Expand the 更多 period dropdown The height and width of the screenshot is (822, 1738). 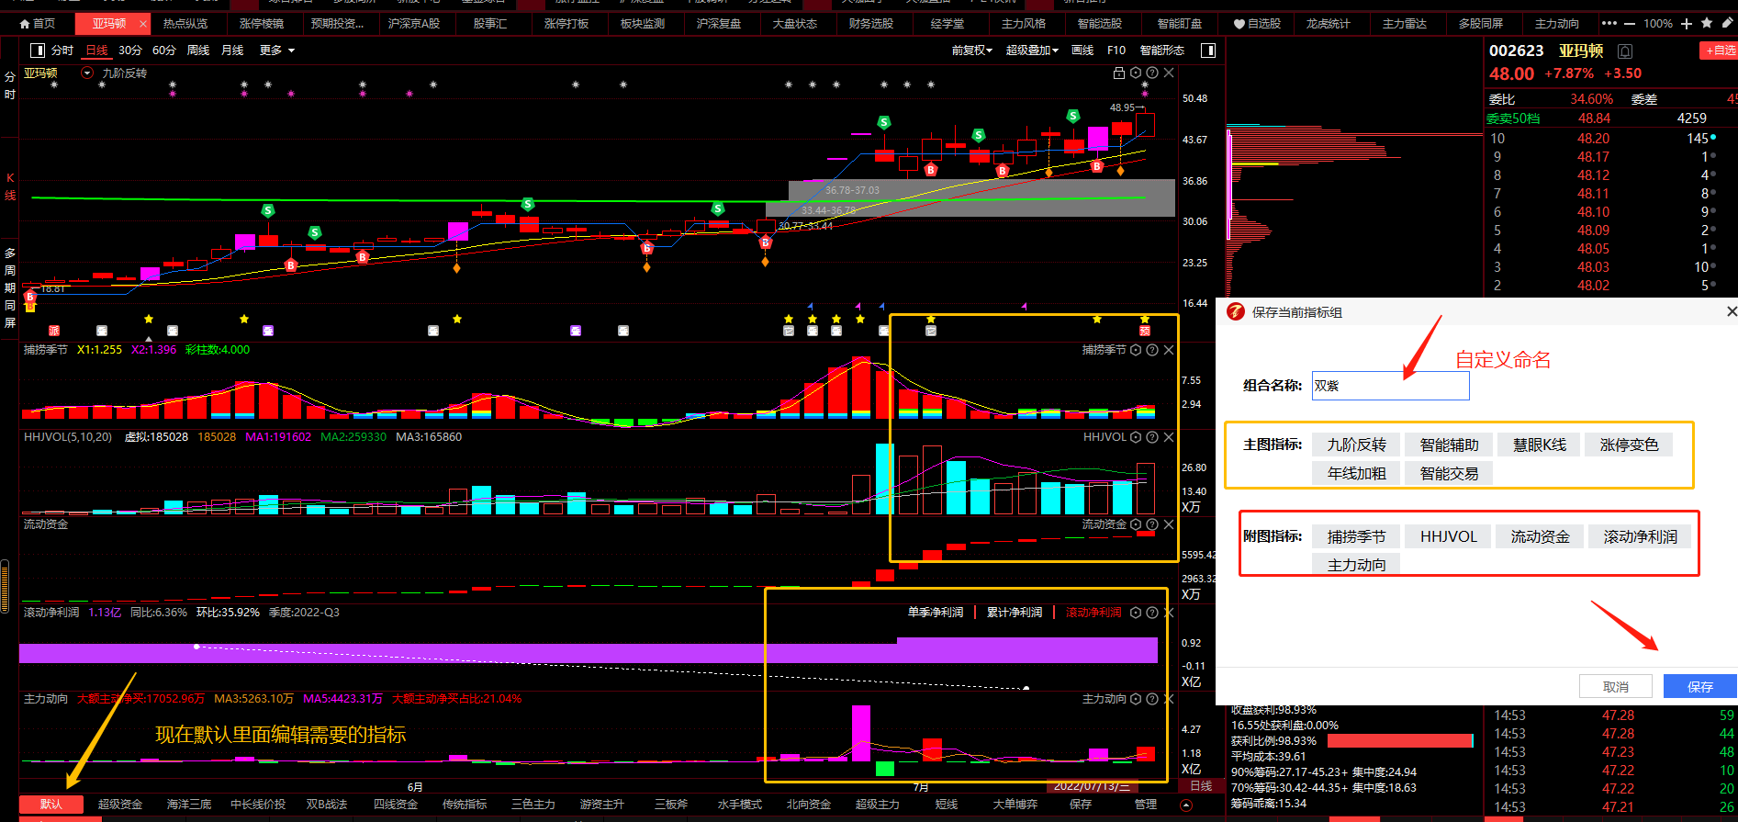[277, 51]
